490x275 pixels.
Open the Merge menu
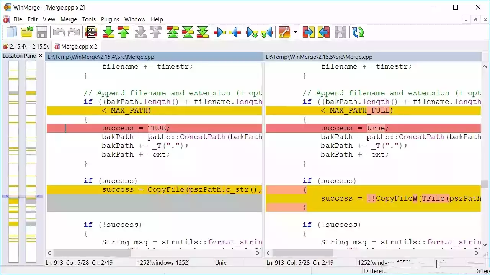pyautogui.click(x=69, y=19)
